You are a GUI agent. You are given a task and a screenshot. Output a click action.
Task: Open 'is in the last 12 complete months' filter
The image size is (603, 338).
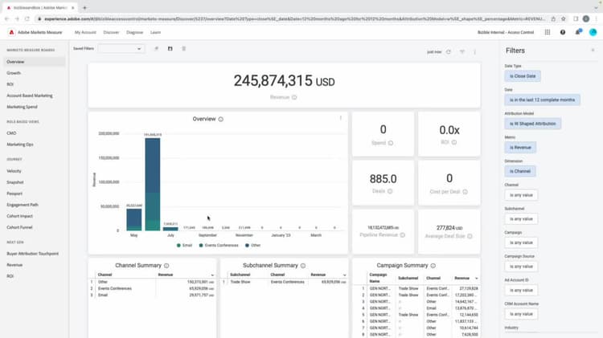pos(542,100)
